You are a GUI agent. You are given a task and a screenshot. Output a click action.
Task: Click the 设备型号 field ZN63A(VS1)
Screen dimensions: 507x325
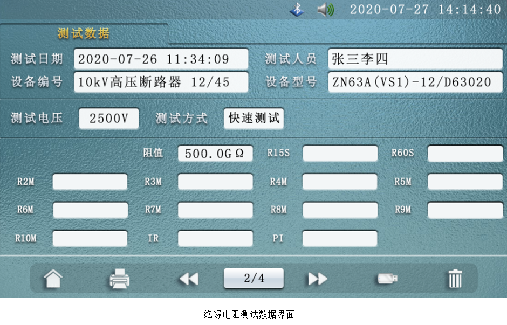tap(415, 82)
